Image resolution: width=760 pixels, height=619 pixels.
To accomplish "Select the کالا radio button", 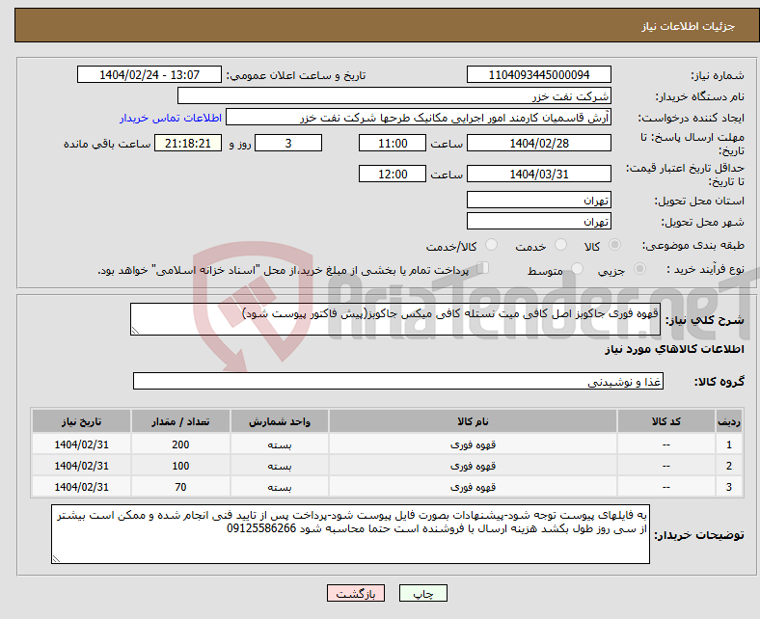I will (614, 245).
